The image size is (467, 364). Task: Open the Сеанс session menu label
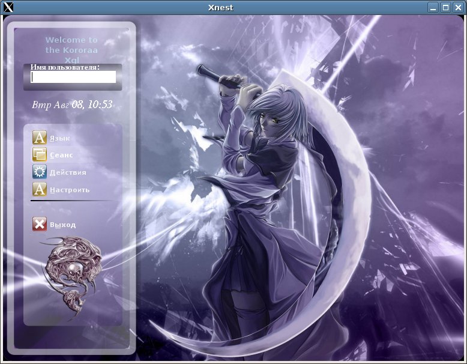[61, 155]
